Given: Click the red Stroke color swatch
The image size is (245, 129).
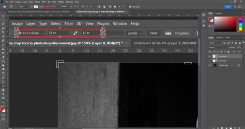Looking at the screenshot, I should click(x=47, y=7).
